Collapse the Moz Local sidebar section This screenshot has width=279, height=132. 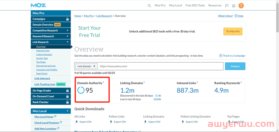tap(51, 111)
